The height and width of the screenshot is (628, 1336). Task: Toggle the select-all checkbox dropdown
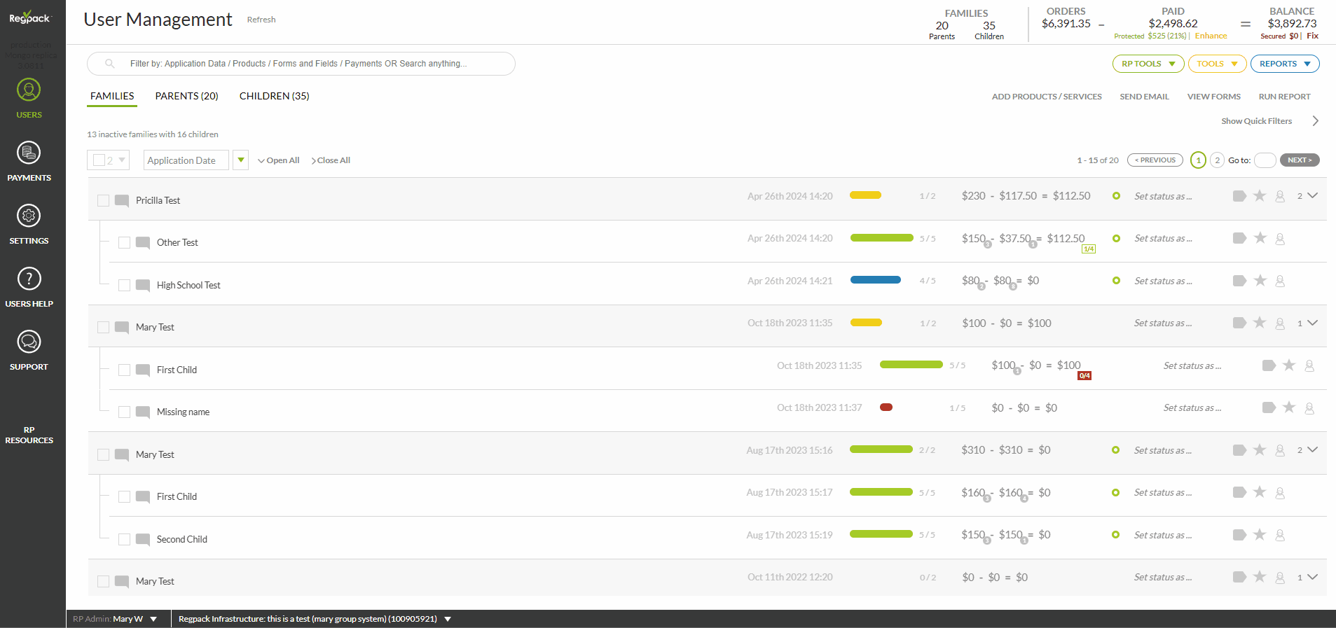tap(109, 160)
